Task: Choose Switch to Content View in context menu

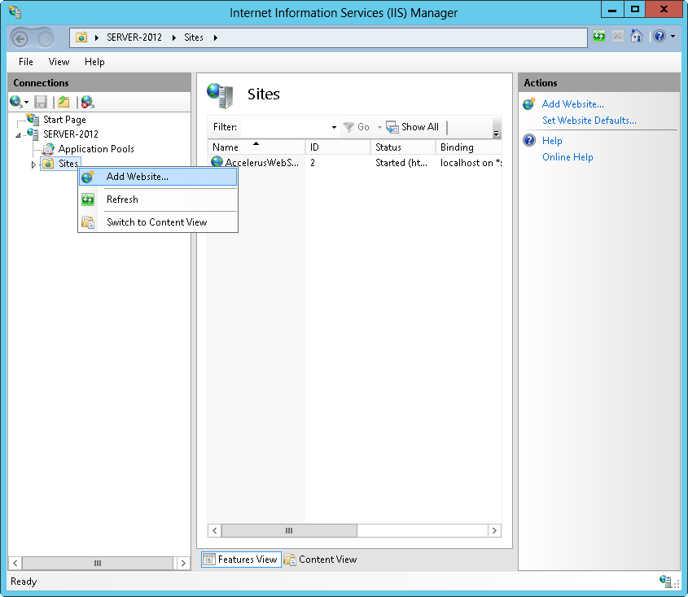Action: click(158, 222)
